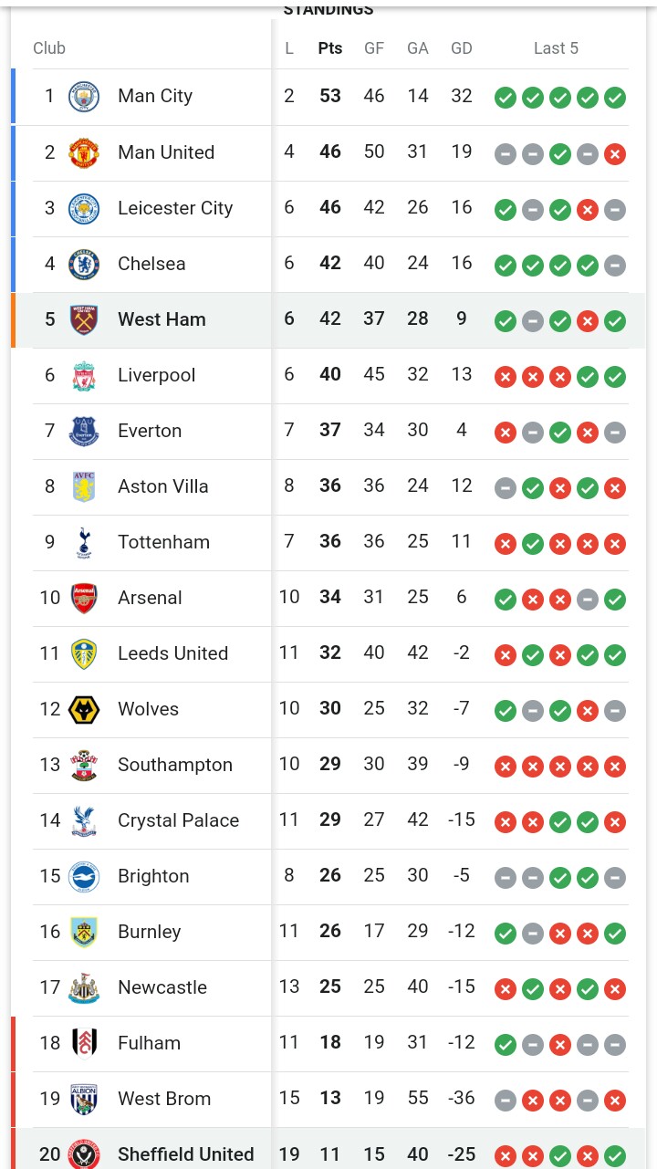Tap the Newcastle club crest

click(84, 987)
